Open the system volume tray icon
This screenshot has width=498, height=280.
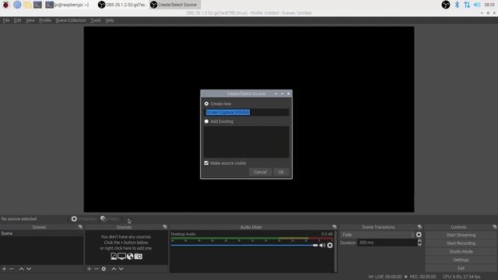[477, 5]
